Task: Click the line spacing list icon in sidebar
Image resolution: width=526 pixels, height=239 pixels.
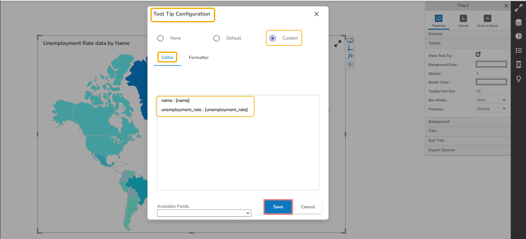Action: [x=519, y=50]
